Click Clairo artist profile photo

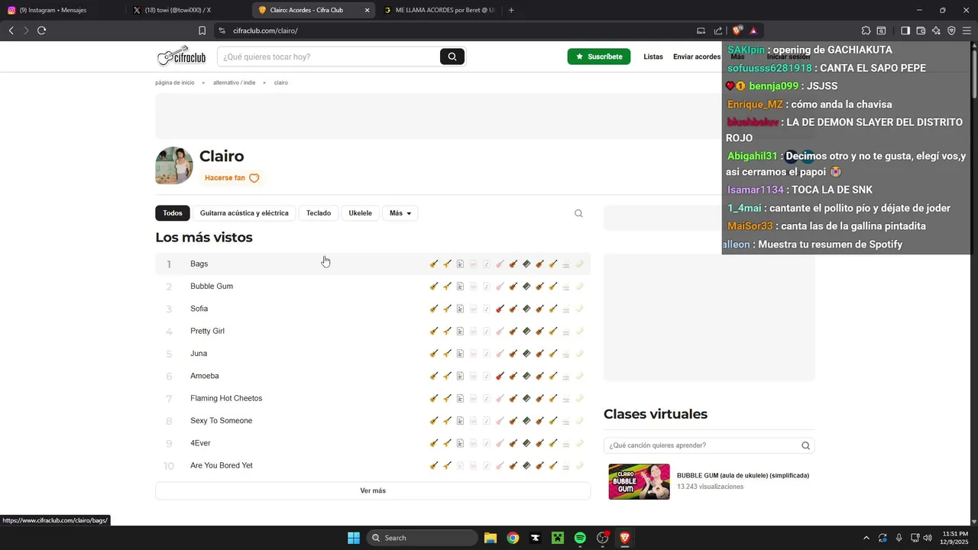click(x=174, y=166)
